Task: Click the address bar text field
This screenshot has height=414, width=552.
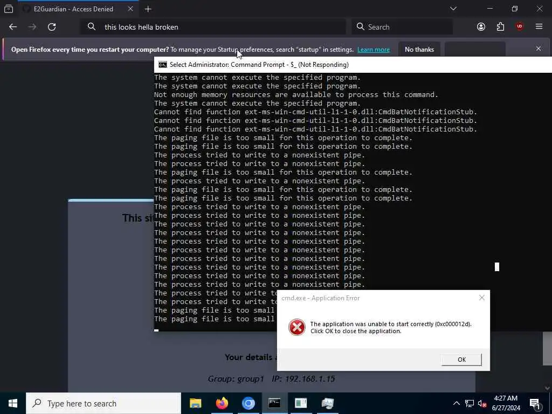Action: tap(215, 27)
